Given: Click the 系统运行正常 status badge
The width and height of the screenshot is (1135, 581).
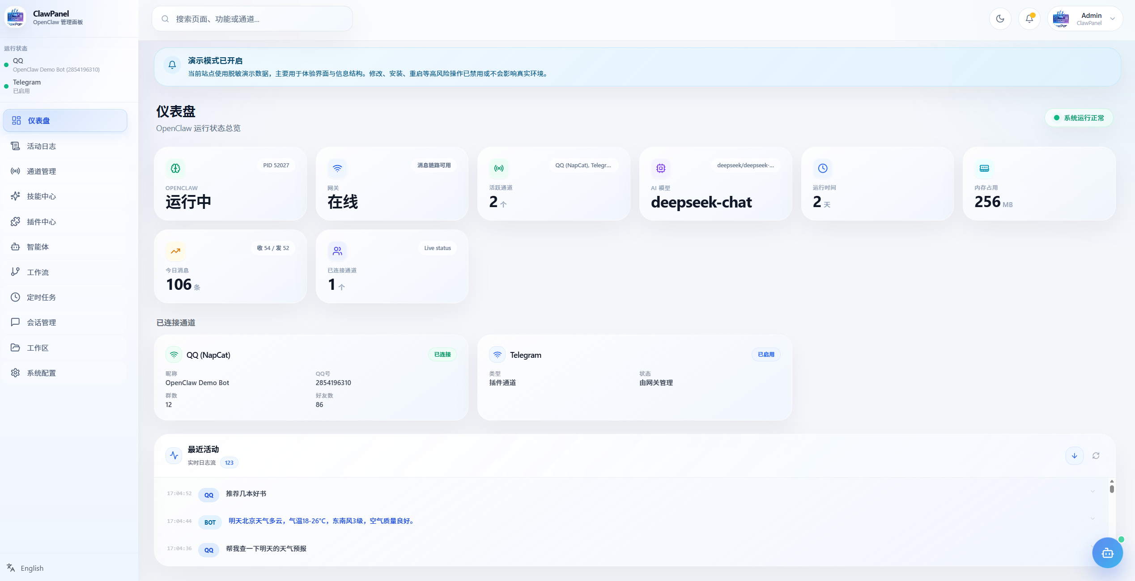Looking at the screenshot, I should click(x=1079, y=118).
